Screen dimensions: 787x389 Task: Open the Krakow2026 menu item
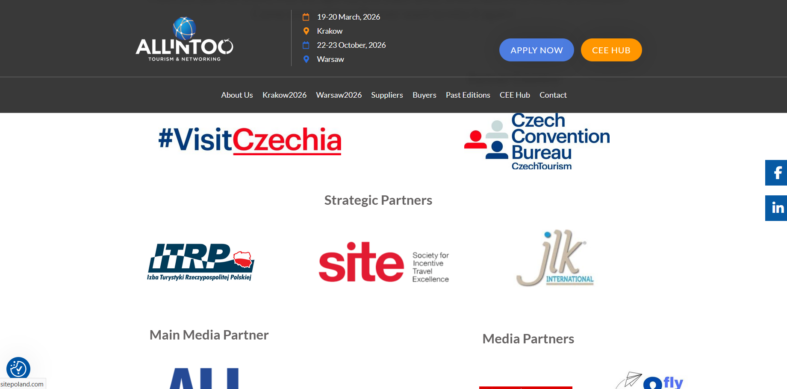coord(284,95)
